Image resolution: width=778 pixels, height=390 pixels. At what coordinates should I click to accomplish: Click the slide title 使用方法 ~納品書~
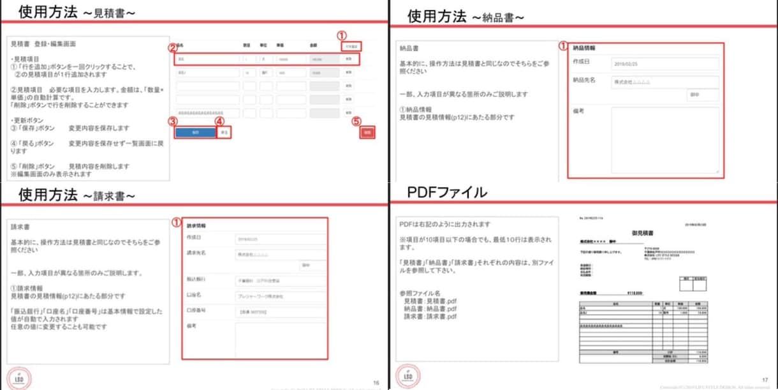[x=466, y=16]
